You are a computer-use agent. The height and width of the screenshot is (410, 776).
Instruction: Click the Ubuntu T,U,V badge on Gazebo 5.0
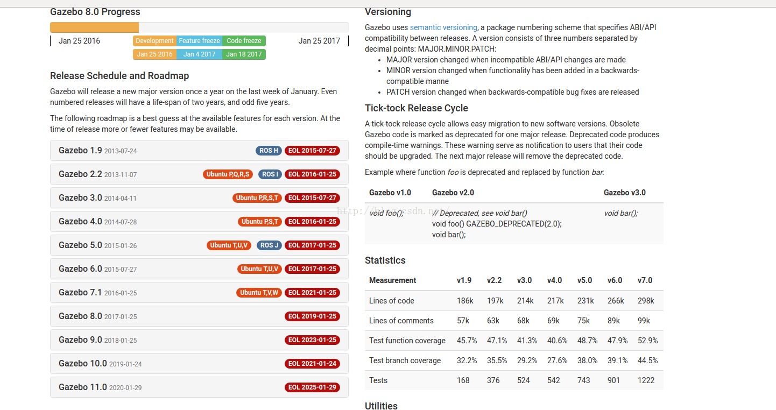(x=230, y=245)
